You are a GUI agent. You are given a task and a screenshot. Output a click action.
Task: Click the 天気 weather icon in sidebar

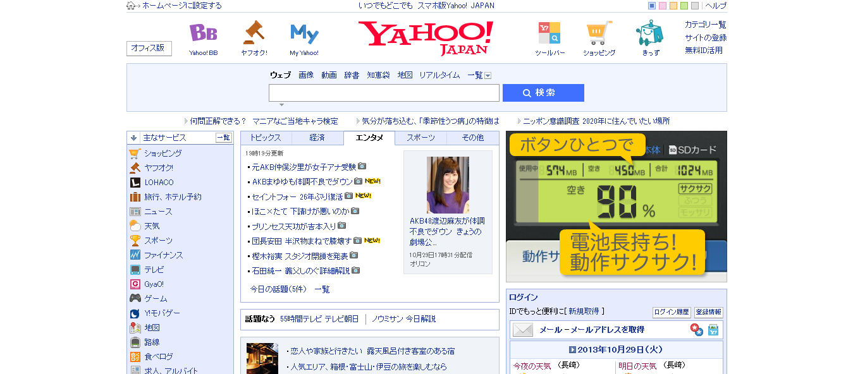(x=135, y=226)
